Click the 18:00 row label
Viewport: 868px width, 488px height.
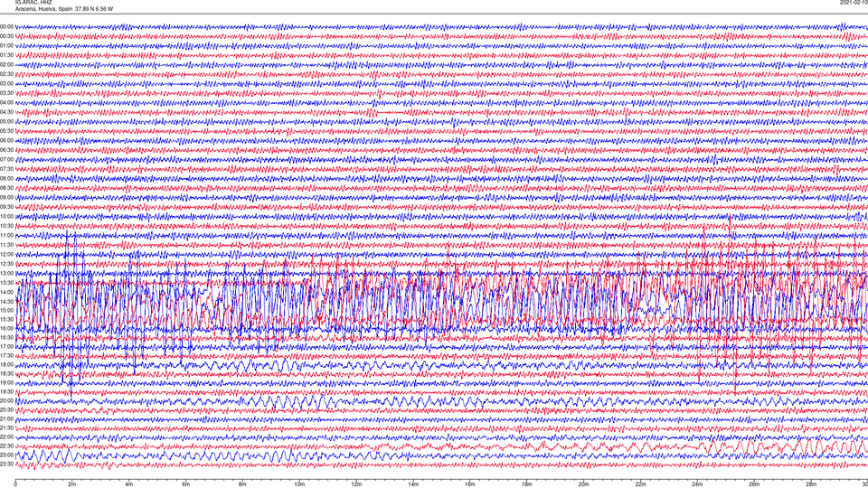tap(6, 364)
